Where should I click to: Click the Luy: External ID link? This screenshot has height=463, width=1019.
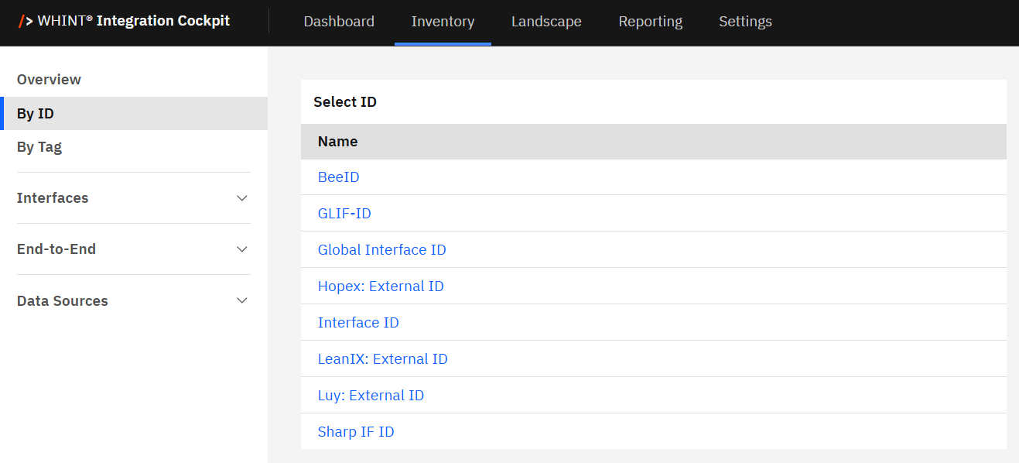click(x=371, y=396)
